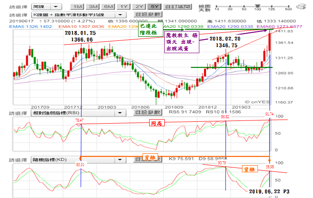Click the slider handle at 100 days
This screenshot has width=313, height=198.
click(258, 6)
